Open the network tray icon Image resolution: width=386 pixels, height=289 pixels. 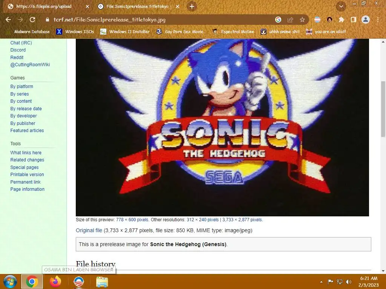[x=340, y=281]
